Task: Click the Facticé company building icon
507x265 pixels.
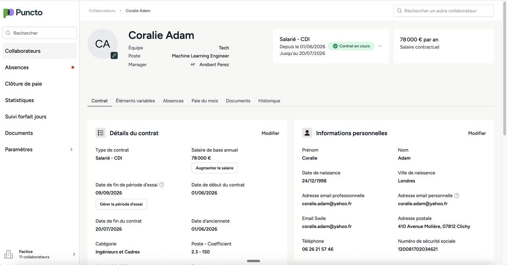Action: (9, 254)
